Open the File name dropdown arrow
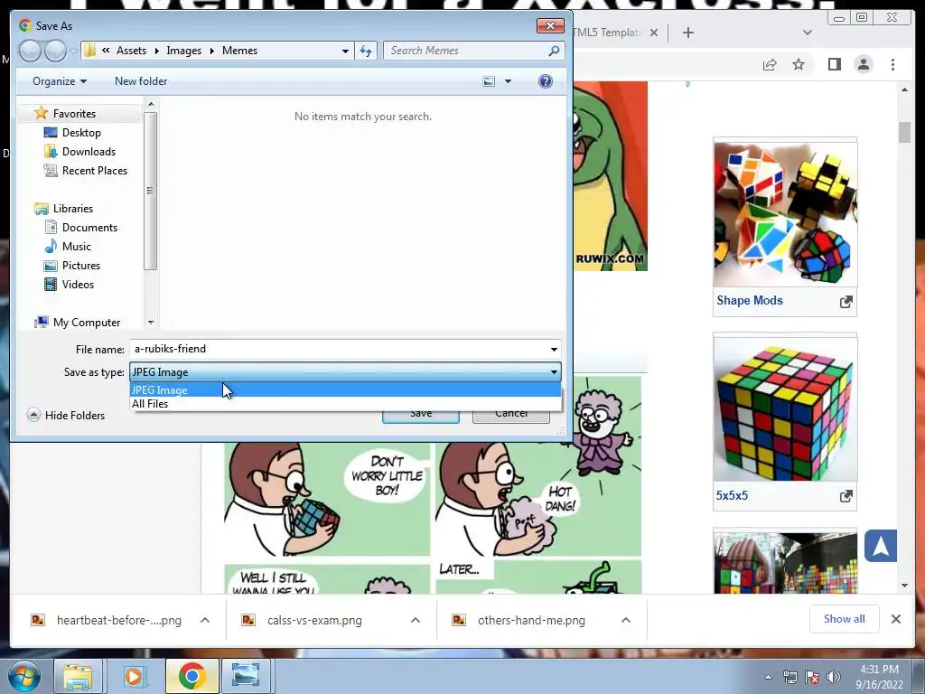The width and height of the screenshot is (925, 694). (x=554, y=349)
